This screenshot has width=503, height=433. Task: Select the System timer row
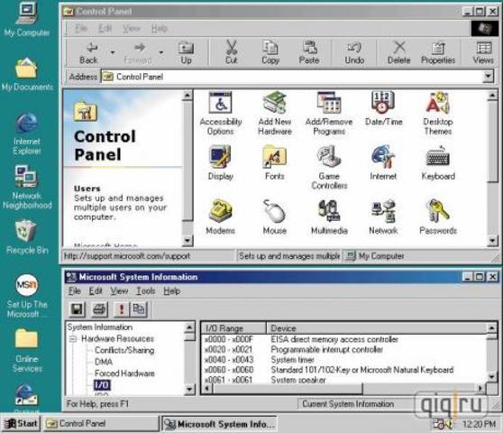[x=345, y=360]
